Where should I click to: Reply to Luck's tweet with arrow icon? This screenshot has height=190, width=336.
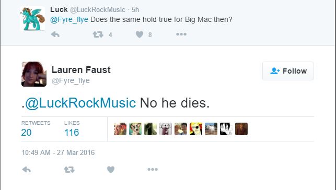pyautogui.click(x=55, y=34)
